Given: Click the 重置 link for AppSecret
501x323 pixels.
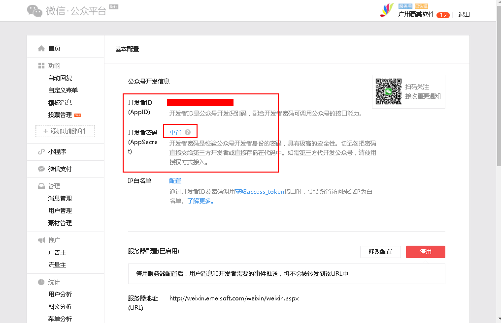Looking at the screenshot, I should pos(175,133).
